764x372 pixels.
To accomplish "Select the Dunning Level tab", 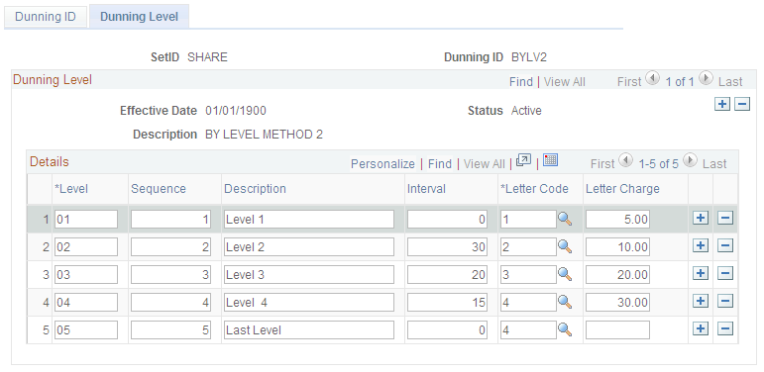I will pos(139,17).
